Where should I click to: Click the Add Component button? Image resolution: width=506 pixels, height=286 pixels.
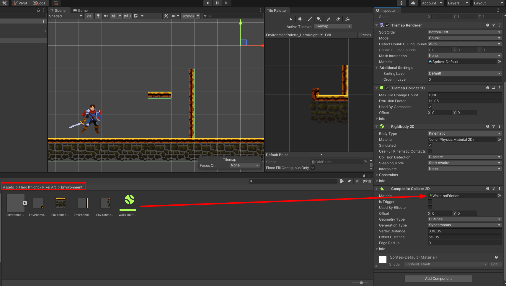pos(438,278)
